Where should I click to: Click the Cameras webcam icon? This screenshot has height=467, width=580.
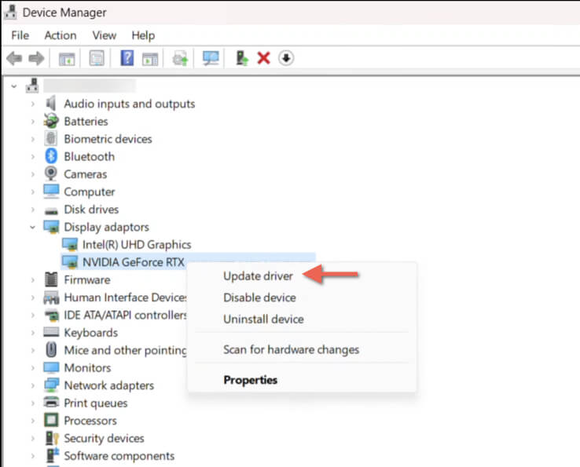click(x=51, y=173)
